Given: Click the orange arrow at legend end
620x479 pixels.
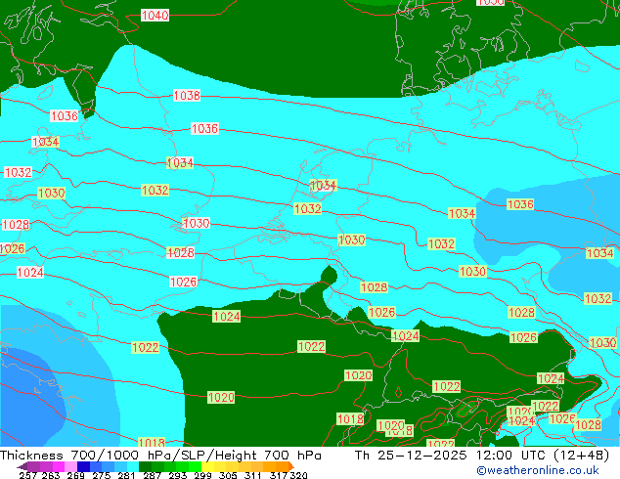Looking at the screenshot, I should tap(291, 466).
